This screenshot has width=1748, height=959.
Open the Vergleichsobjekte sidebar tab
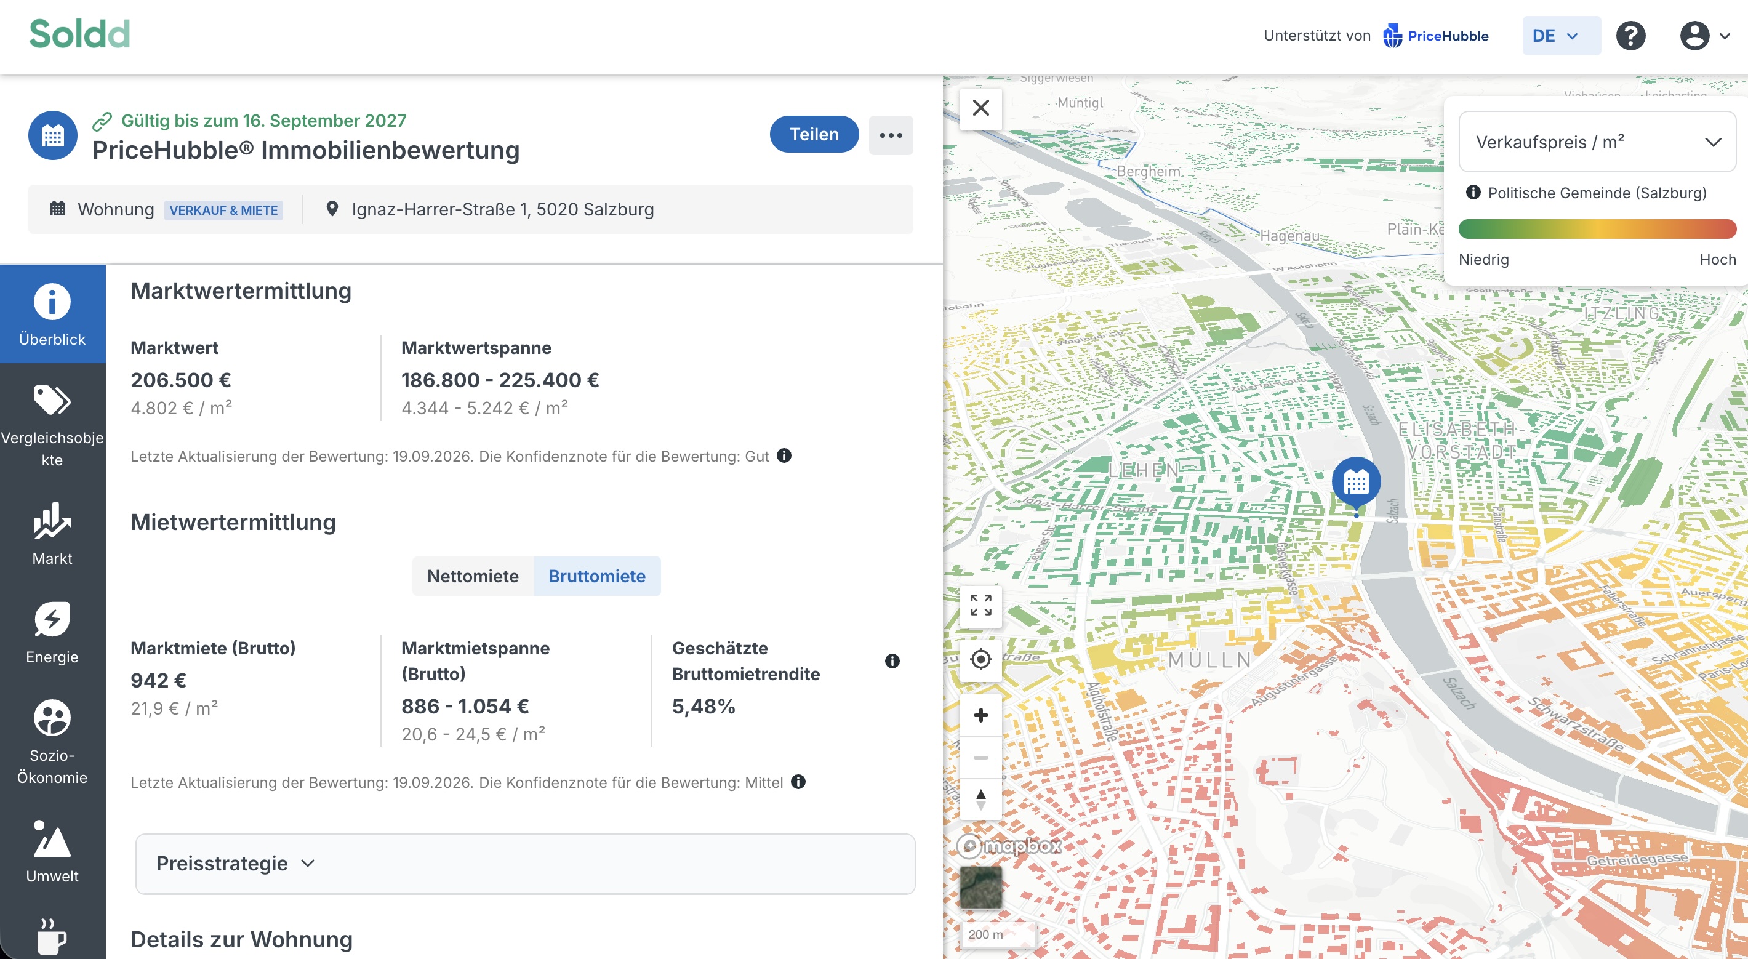click(x=52, y=425)
